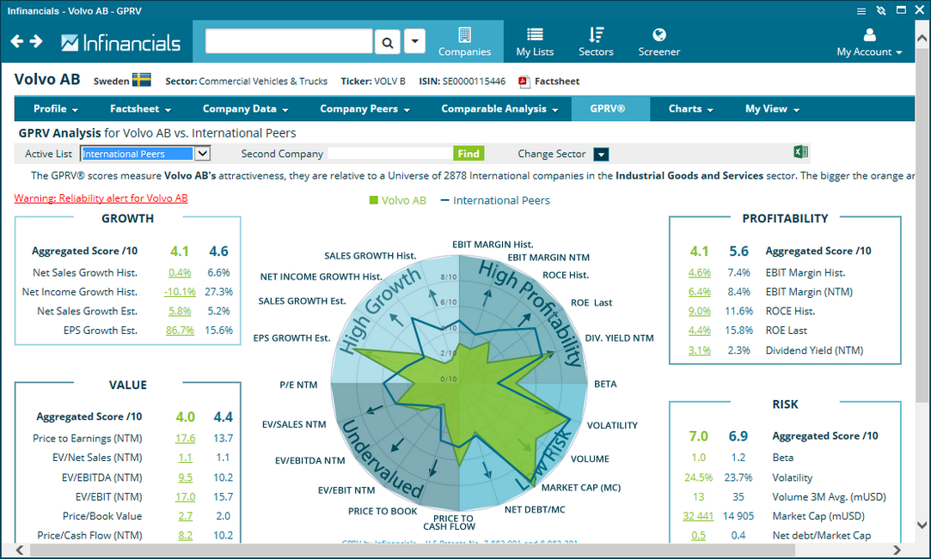931x559 pixels.
Task: Click the EBIT Margin Hist. 4.6% value
Action: click(700, 273)
